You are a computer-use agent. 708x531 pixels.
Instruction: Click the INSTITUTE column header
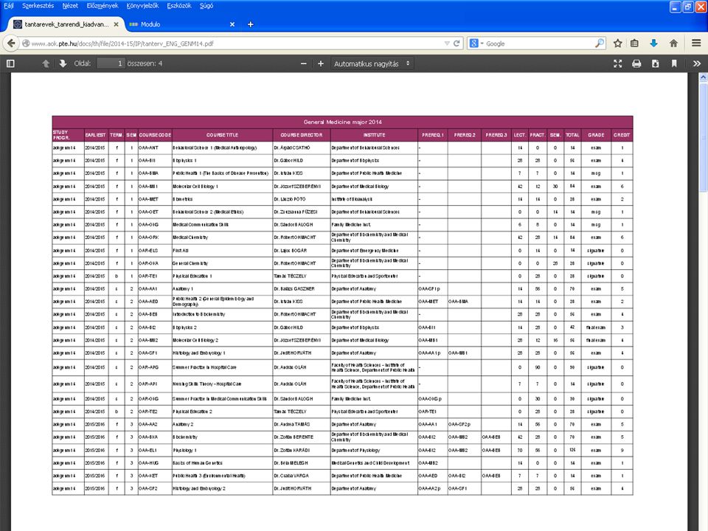374,134
